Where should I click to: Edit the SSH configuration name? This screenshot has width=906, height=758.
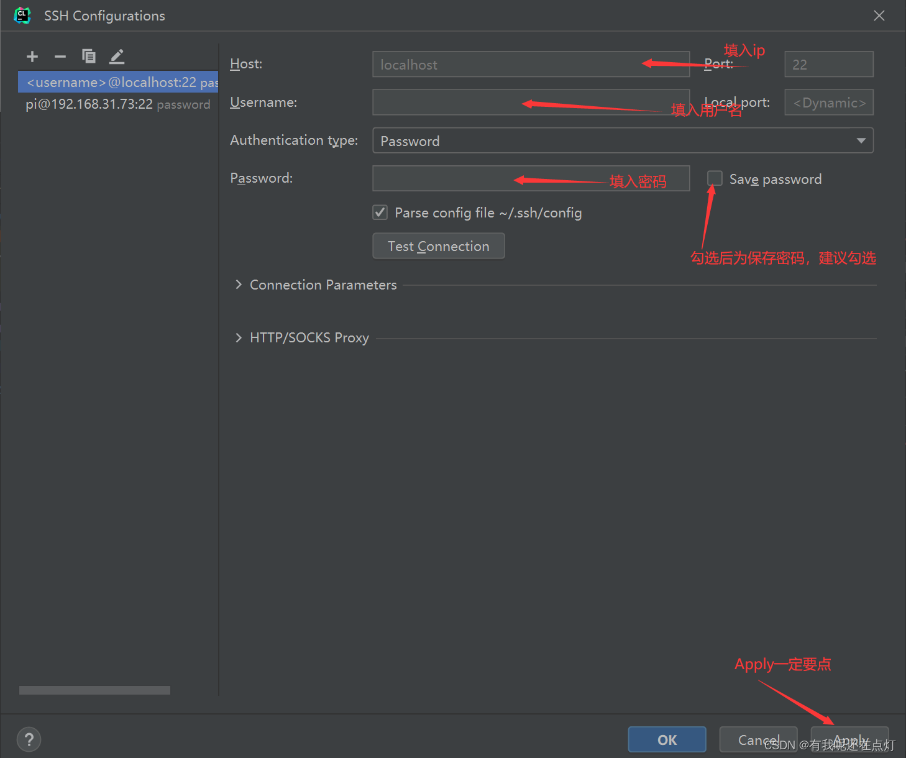pyautogui.click(x=117, y=57)
